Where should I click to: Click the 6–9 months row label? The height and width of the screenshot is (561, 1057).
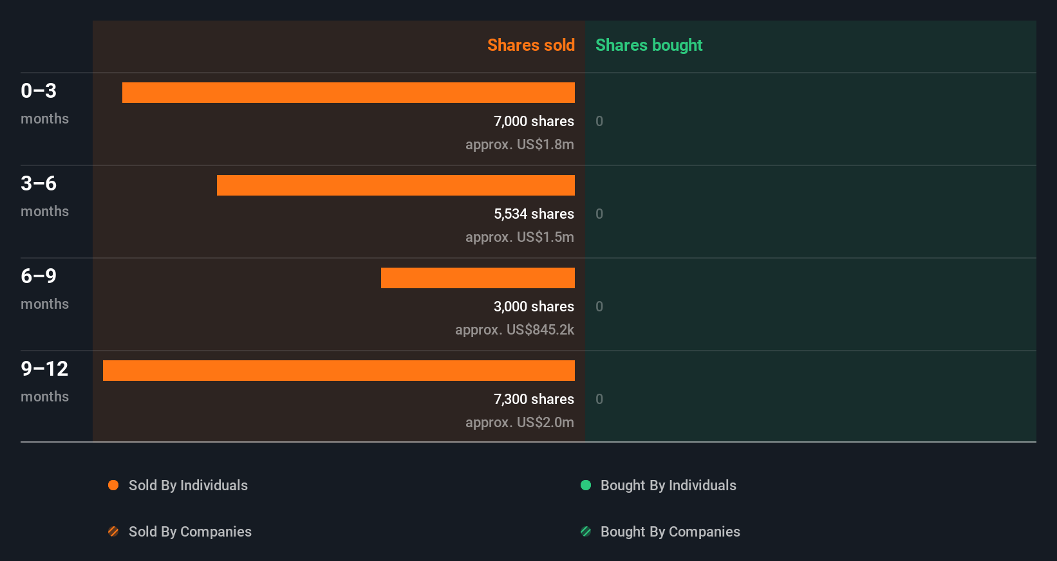pyautogui.click(x=44, y=289)
